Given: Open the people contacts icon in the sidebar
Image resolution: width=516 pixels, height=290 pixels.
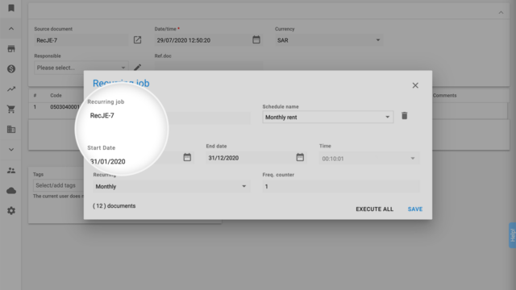Looking at the screenshot, I should (x=11, y=170).
